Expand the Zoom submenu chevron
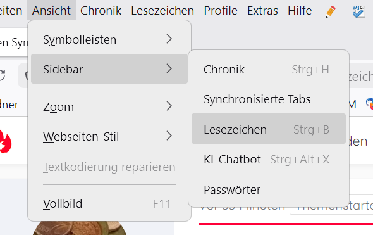This screenshot has width=373, height=235. coord(169,106)
